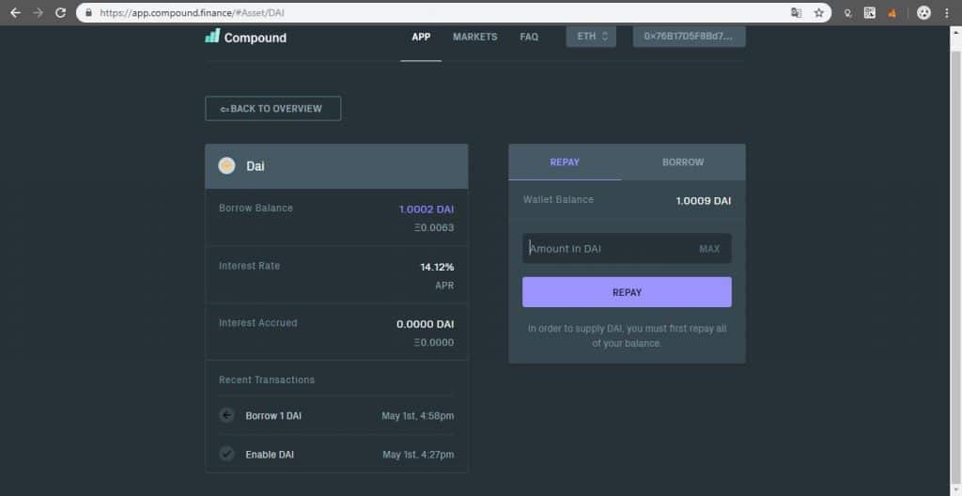Viewport: 962px width, 496px height.
Task: Click the Compound logo
Action: pos(245,37)
